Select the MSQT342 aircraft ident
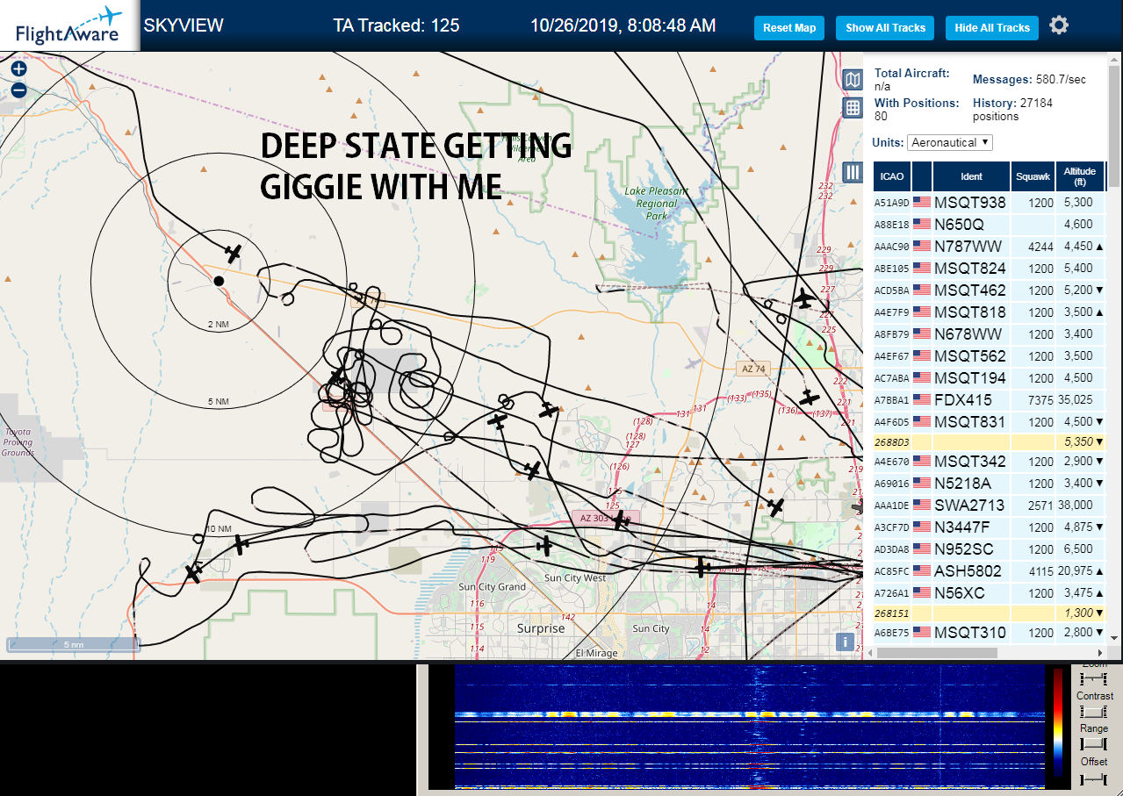This screenshot has width=1123, height=796. (970, 461)
